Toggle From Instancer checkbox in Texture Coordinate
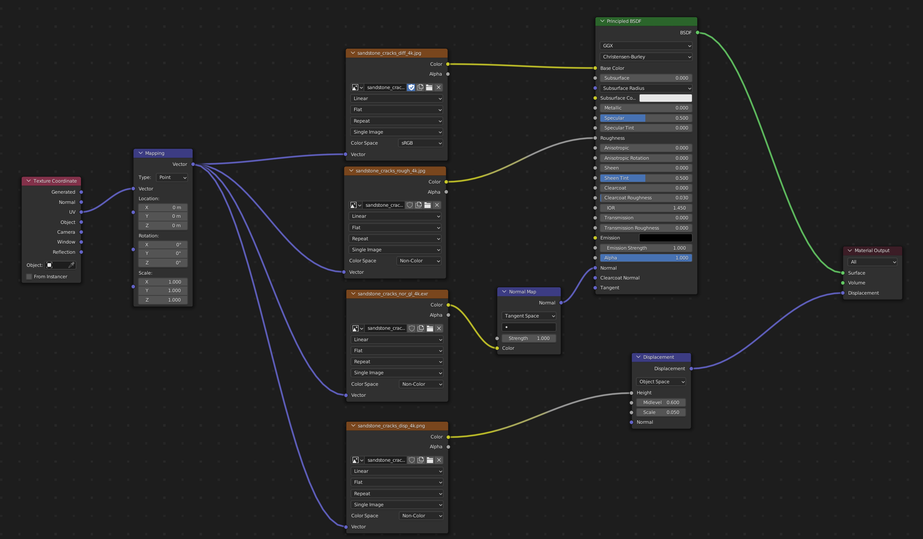The width and height of the screenshot is (923, 539). (28, 276)
